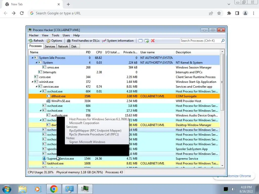Viewport: 259px width, 194px height.
Task: Collapse the System process node
Action: pos(36,63)
